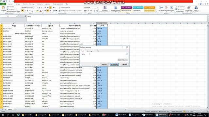Viewport: 209px width, 117px height.
Task: Toggle Bold formatting
Action: (23, 11)
